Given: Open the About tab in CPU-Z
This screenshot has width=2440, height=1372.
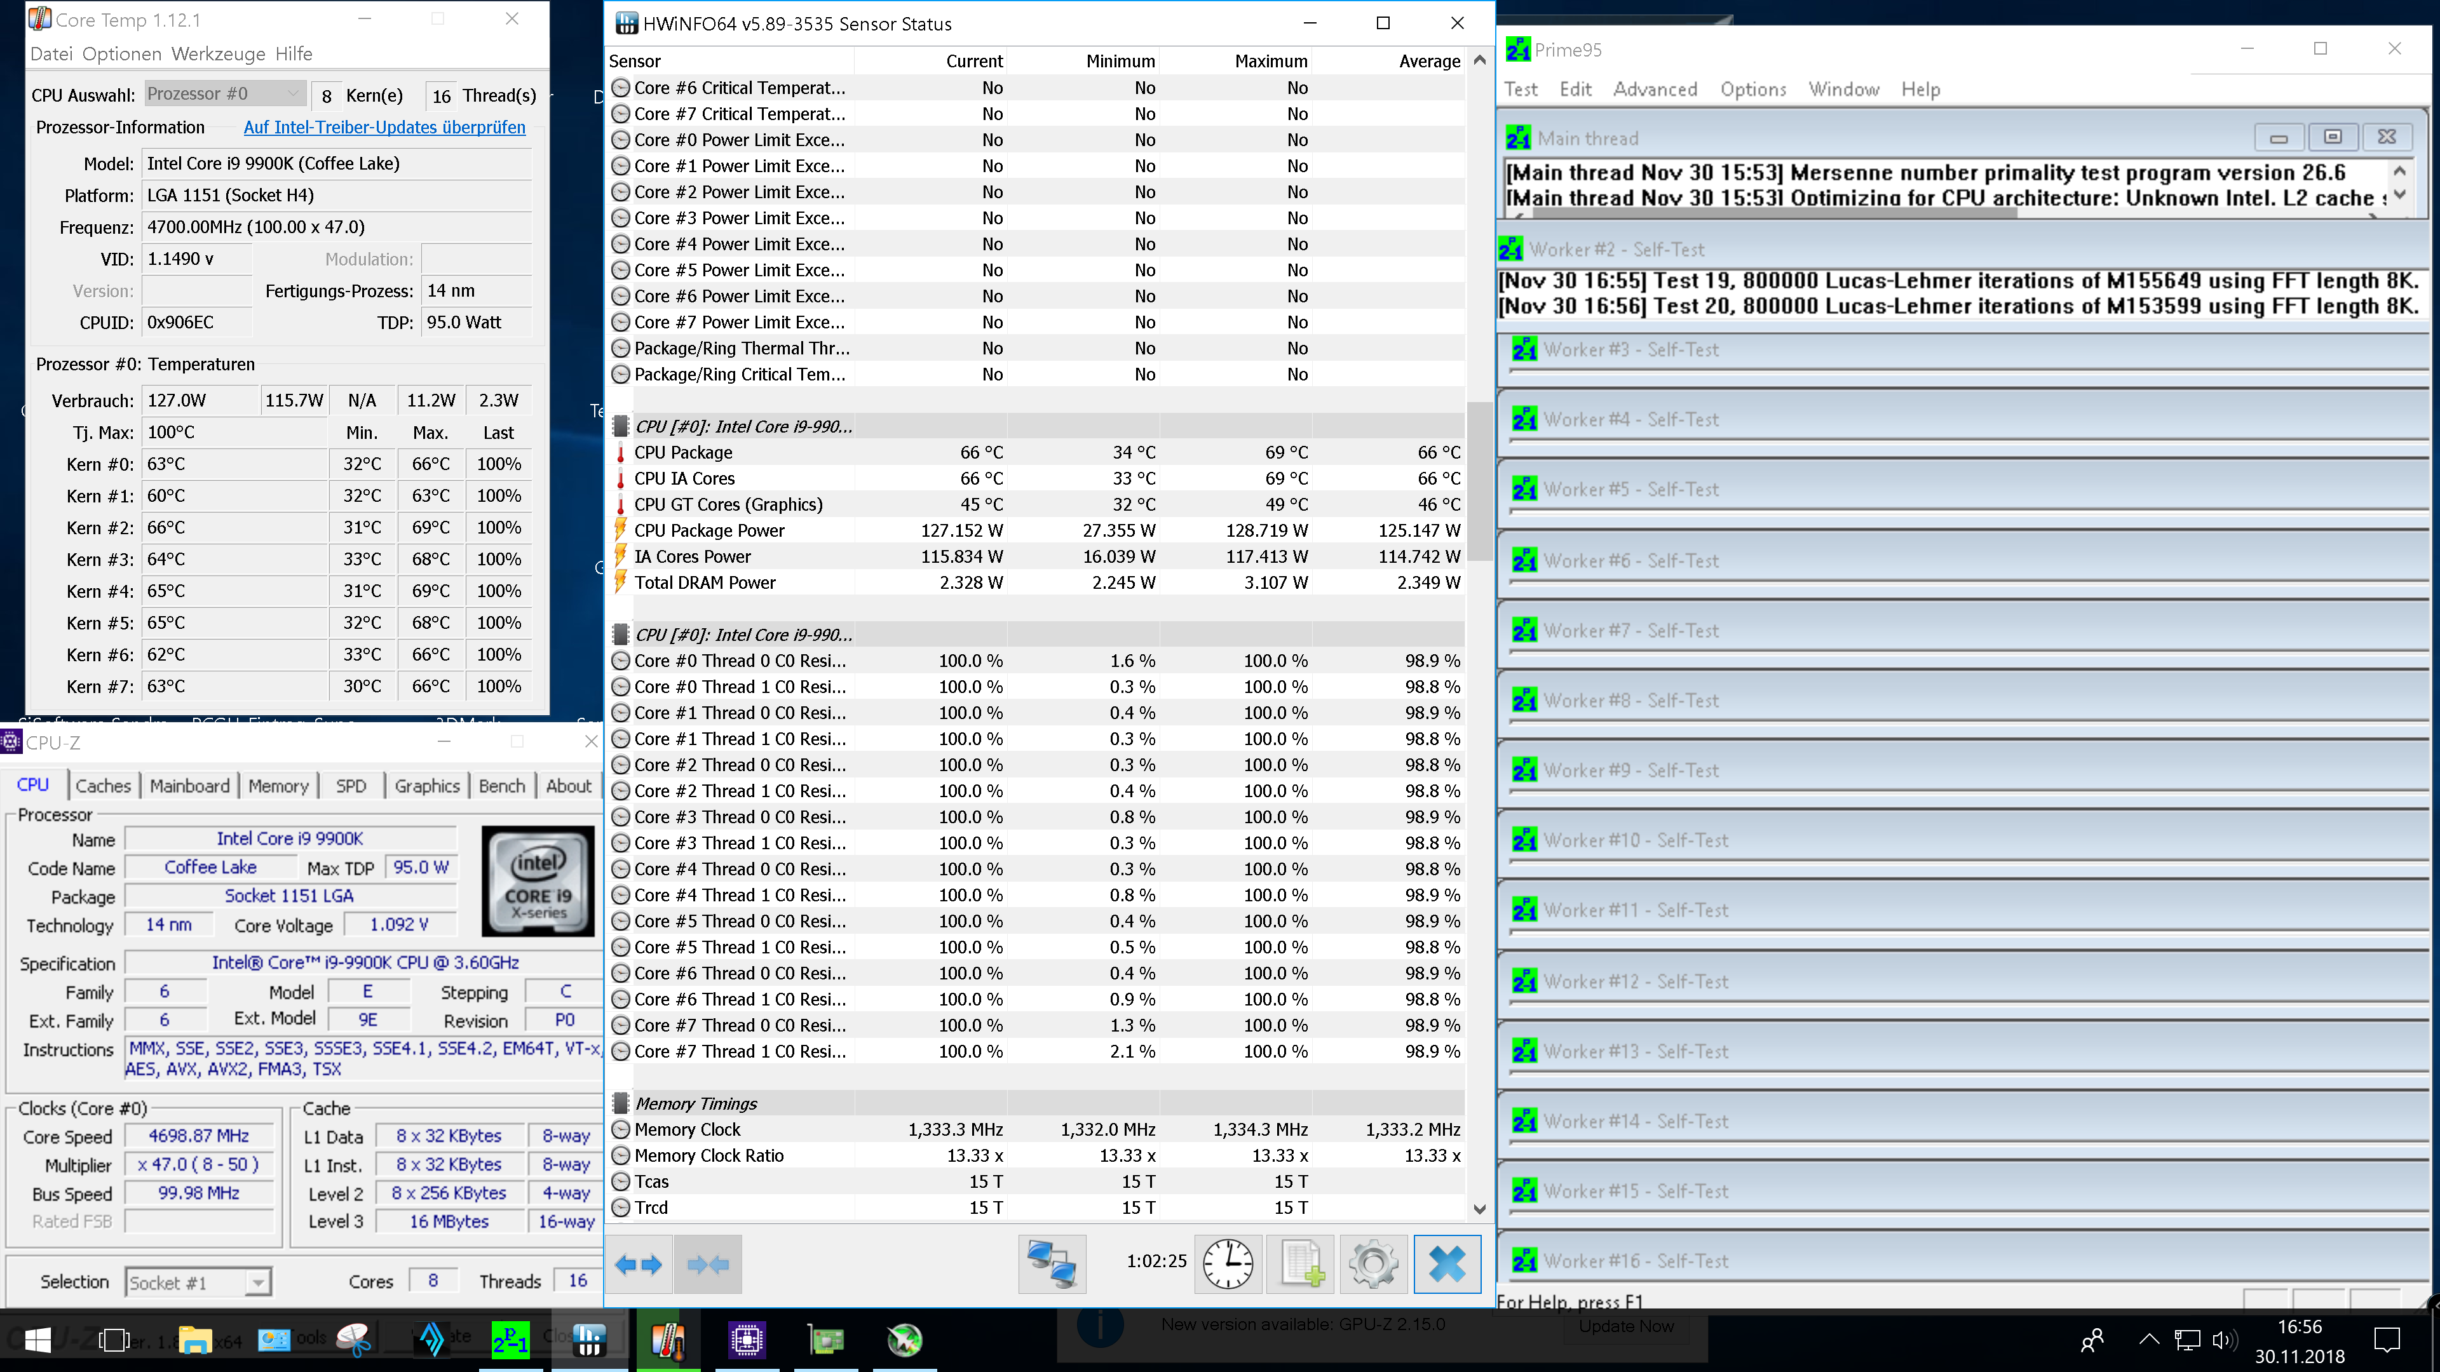Looking at the screenshot, I should [568, 786].
